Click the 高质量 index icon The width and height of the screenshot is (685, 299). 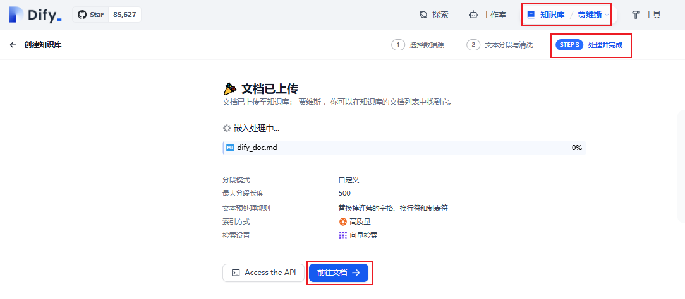click(x=343, y=222)
